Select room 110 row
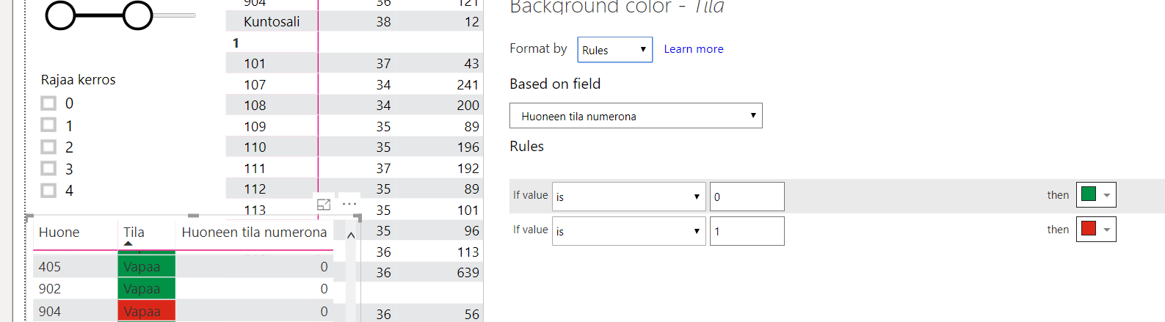Image resolution: width=1165 pixels, height=322 pixels. pos(354,147)
